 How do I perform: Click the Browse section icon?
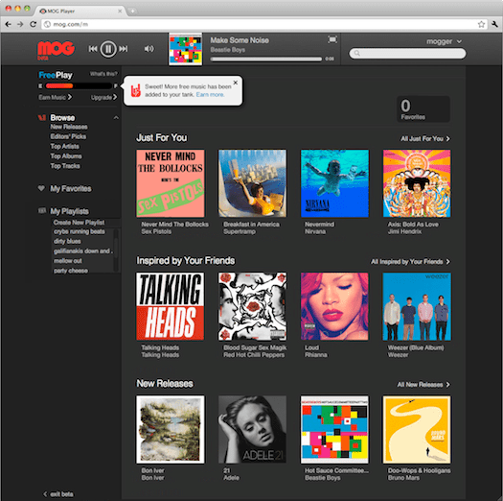coord(42,118)
